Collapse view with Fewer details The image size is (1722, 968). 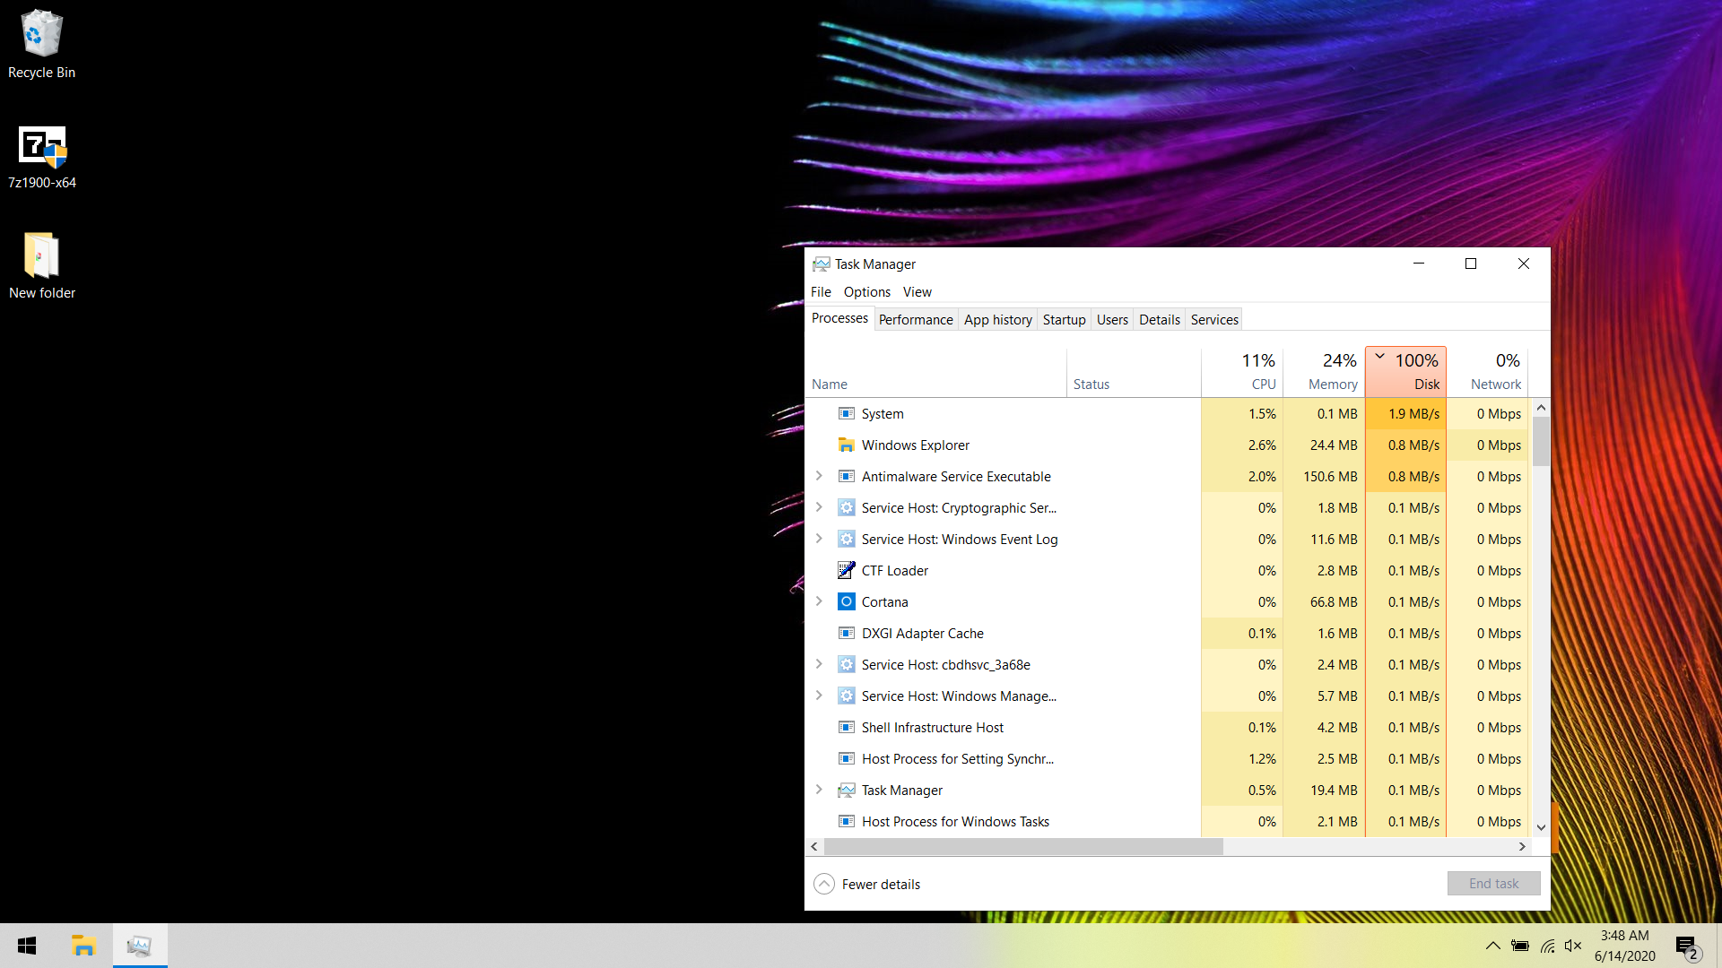point(867,885)
